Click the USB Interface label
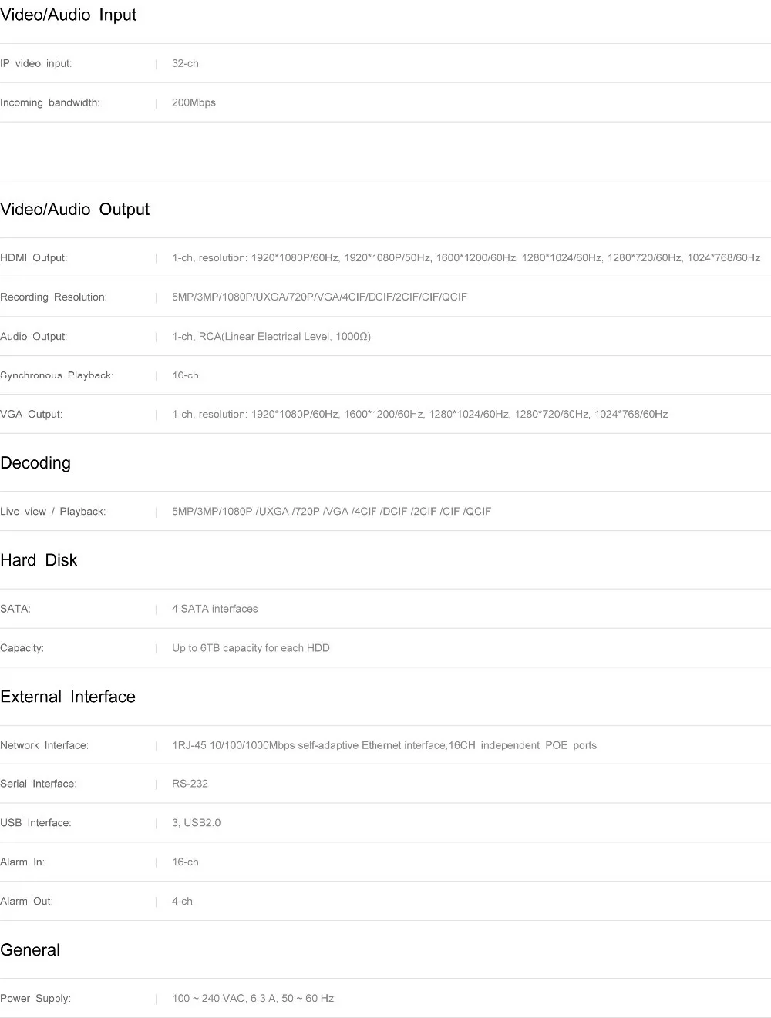Image resolution: width=771 pixels, height=1018 pixels. (x=36, y=823)
